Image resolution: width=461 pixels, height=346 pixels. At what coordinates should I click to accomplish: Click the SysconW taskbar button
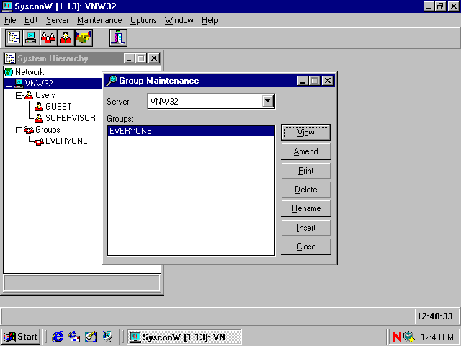(184, 337)
